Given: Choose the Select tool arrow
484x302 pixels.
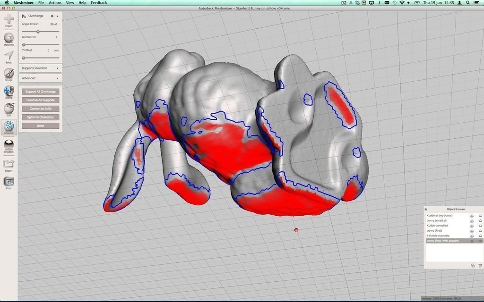Looking at the screenshot, I should pyautogui.click(x=9, y=56).
